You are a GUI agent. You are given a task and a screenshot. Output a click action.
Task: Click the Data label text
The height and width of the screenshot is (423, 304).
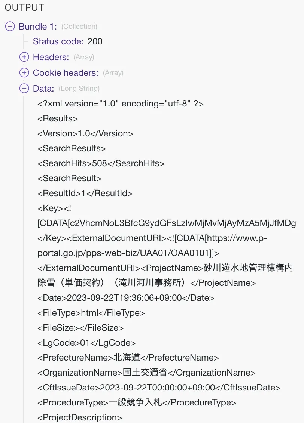click(x=45, y=88)
